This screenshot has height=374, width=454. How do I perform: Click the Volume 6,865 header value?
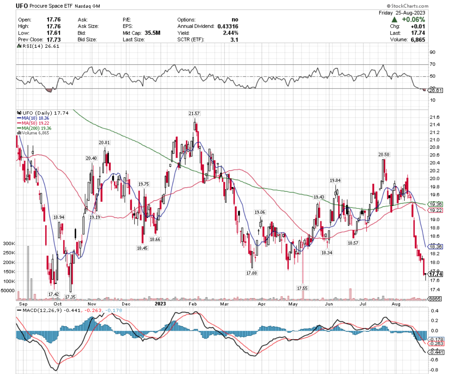point(418,39)
